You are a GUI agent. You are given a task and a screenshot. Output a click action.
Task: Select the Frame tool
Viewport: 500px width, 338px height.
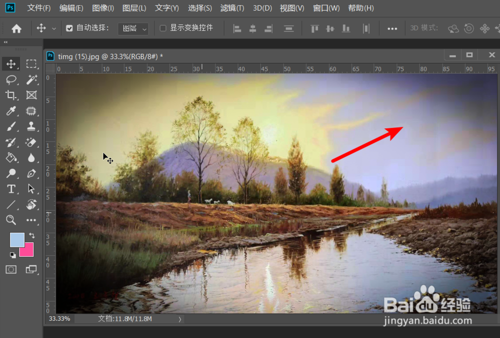pos(31,95)
